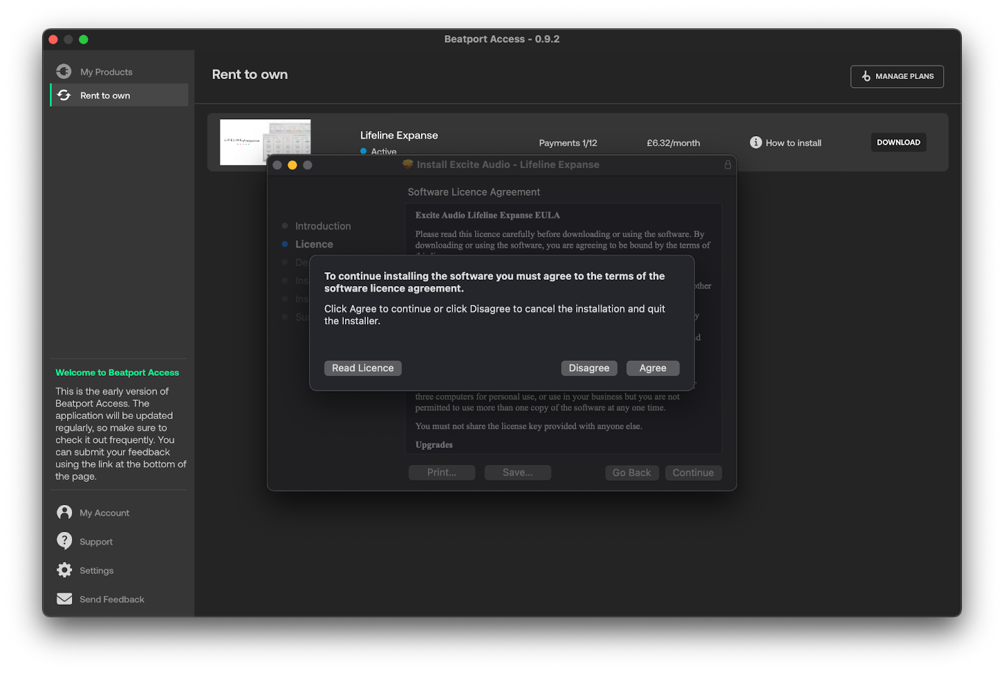
Task: Click the installer lock icon
Action: 727,165
